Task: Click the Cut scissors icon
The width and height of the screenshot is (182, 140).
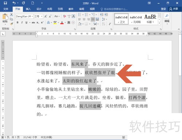Action: [12, 15]
